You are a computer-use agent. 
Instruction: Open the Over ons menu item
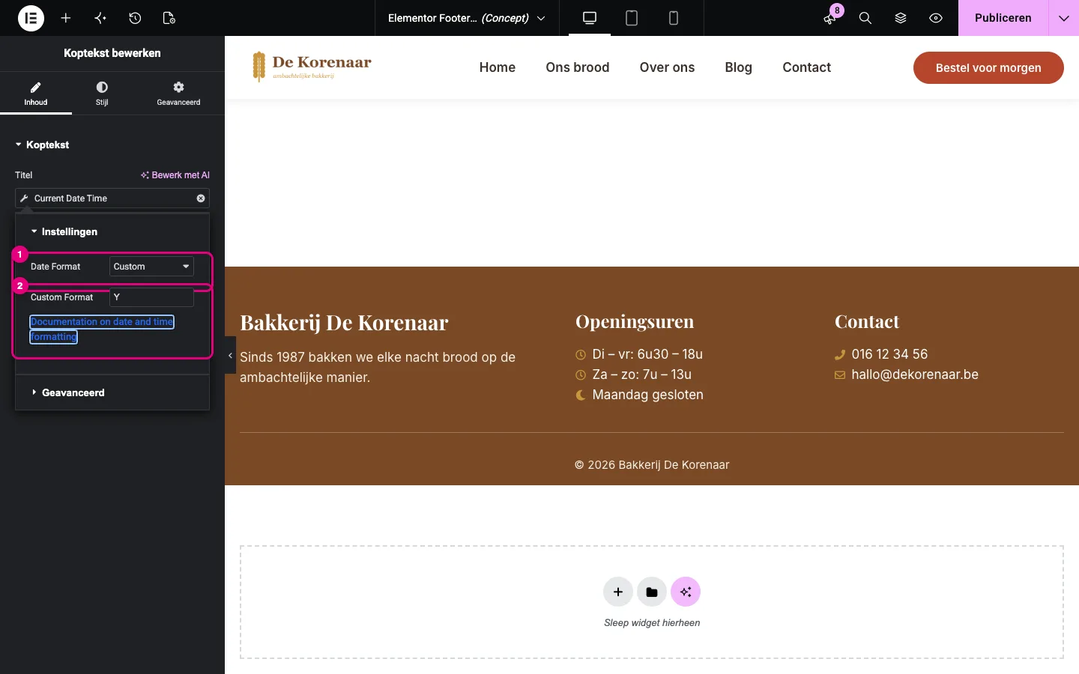tap(667, 67)
